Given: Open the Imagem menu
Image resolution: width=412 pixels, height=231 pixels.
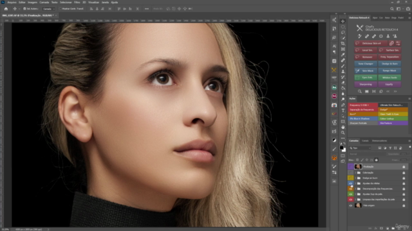Looking at the screenshot, I should (32, 3).
